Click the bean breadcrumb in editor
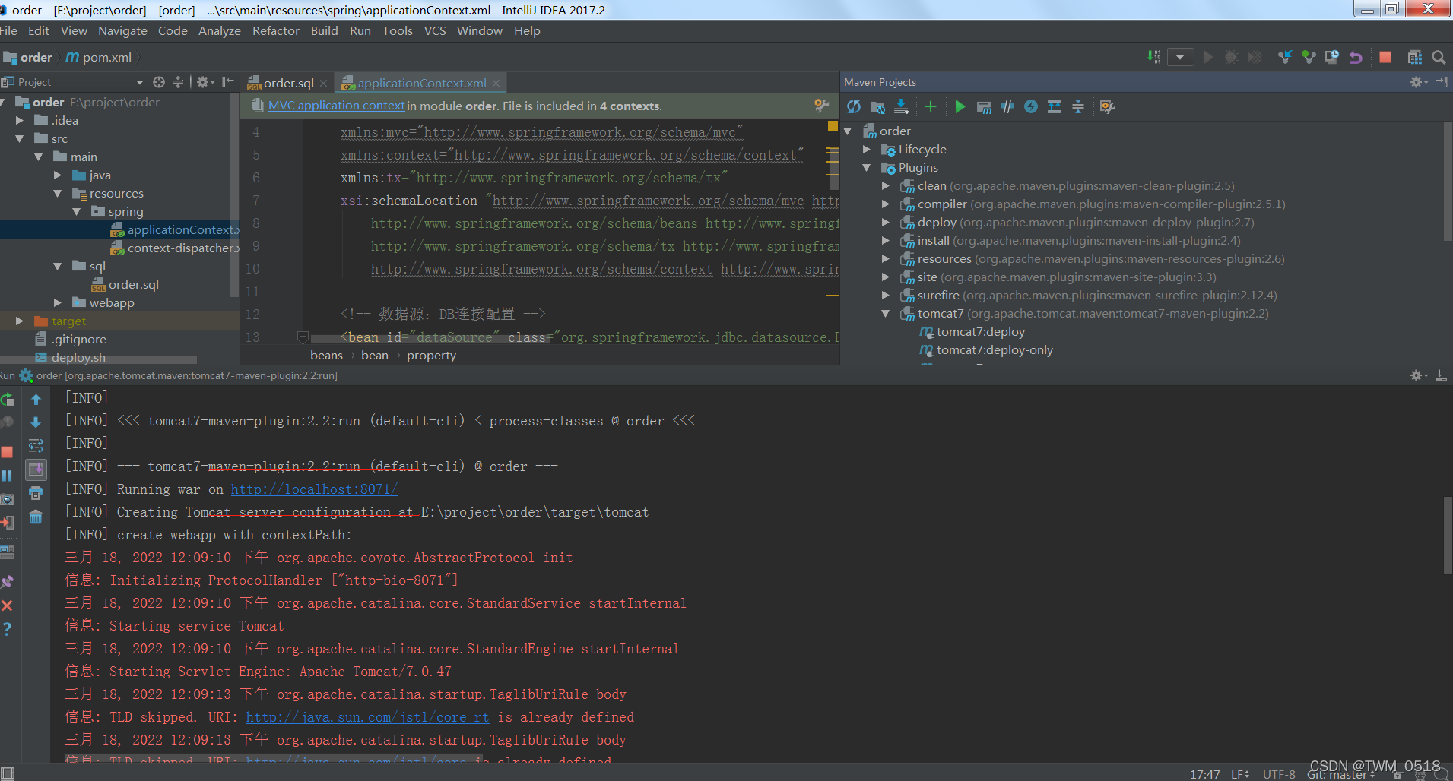The width and height of the screenshot is (1453, 781). (x=375, y=356)
